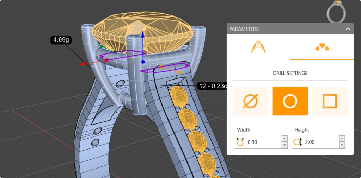
Task: Click the Width circle icon
Action: pyautogui.click(x=240, y=142)
